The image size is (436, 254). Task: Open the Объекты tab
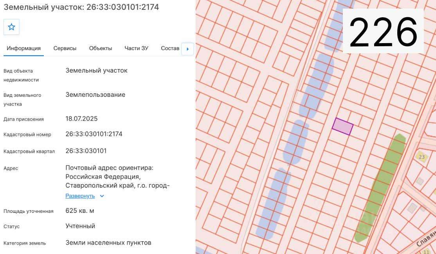100,49
